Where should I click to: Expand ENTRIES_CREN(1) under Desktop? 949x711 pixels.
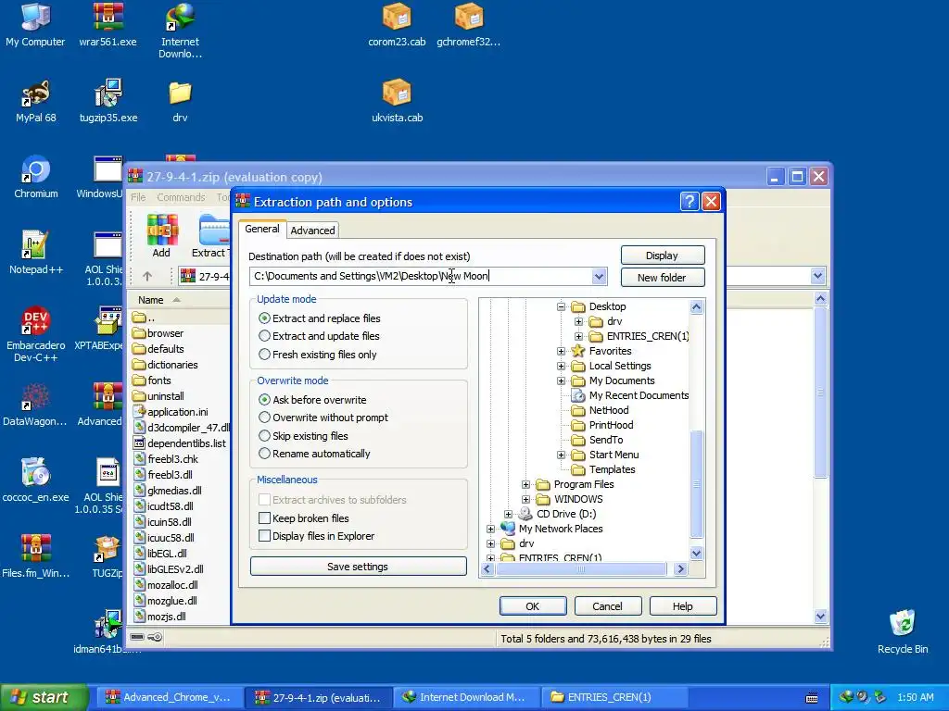pos(578,336)
